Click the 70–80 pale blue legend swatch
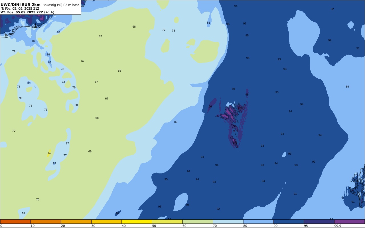This screenshot has width=365, height=228. 228,221
